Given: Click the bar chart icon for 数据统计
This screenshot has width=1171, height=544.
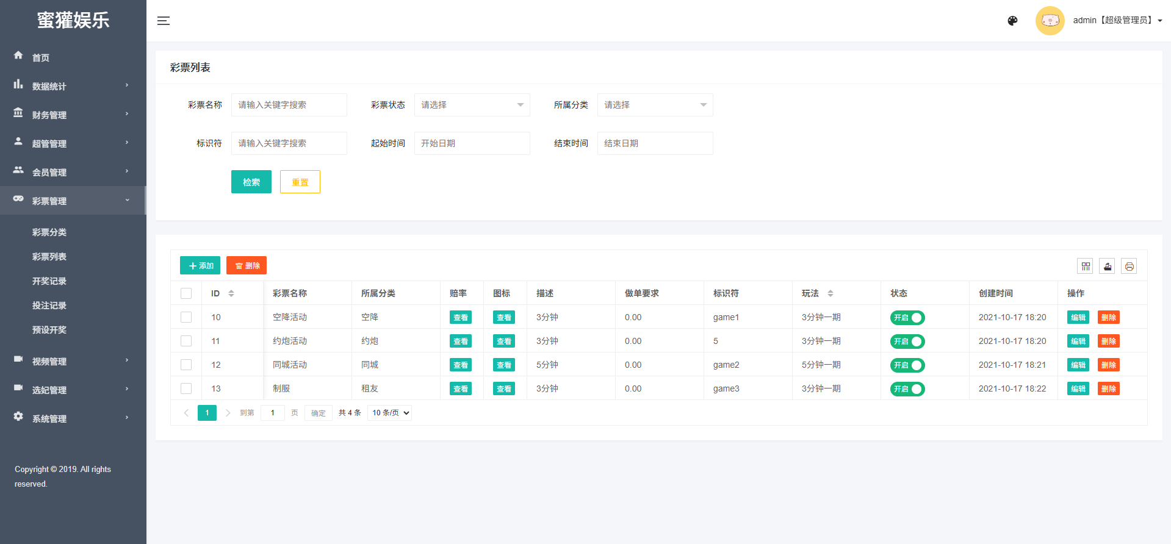Looking at the screenshot, I should [x=18, y=84].
